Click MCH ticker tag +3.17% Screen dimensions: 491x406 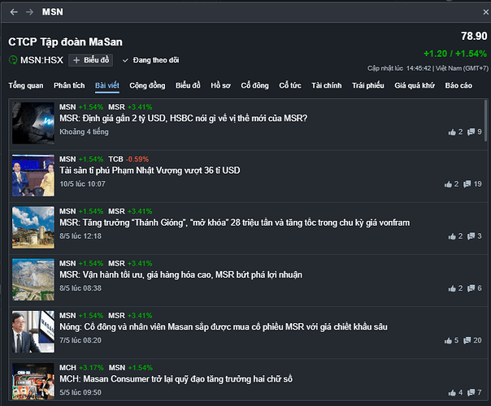(x=81, y=368)
